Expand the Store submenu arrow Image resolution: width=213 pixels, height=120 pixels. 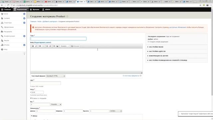click(24, 14)
